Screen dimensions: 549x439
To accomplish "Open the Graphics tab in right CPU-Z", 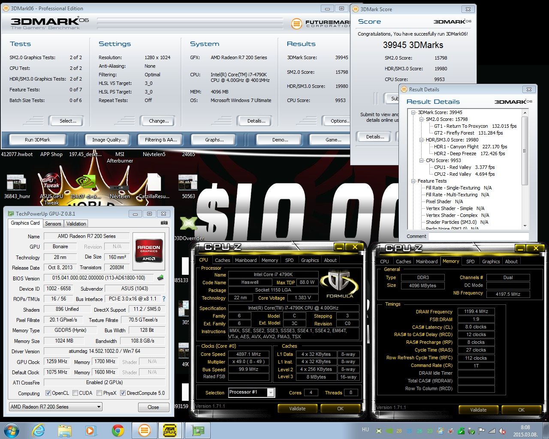I will 491,262.
